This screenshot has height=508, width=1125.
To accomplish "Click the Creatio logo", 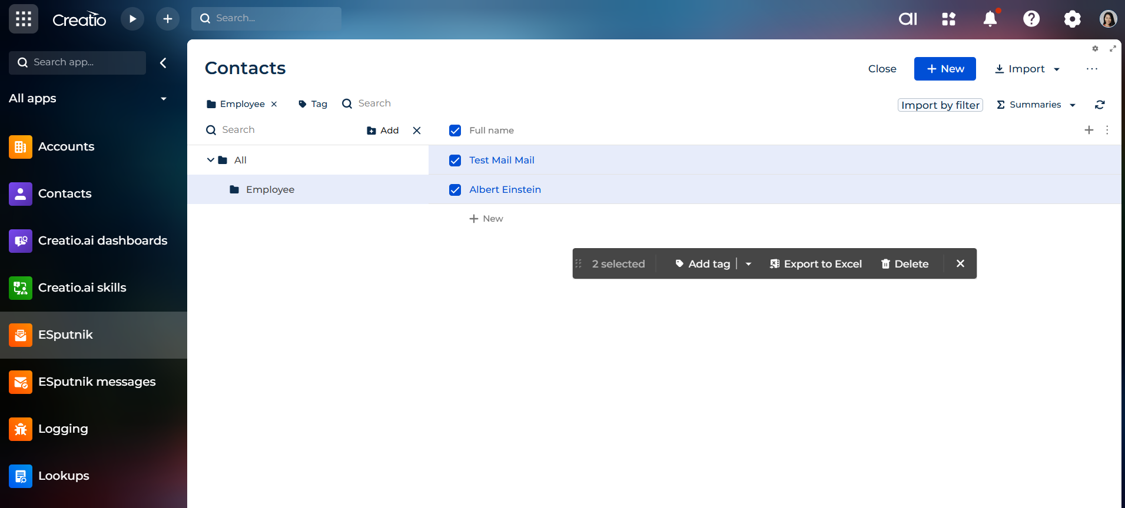I will [79, 19].
